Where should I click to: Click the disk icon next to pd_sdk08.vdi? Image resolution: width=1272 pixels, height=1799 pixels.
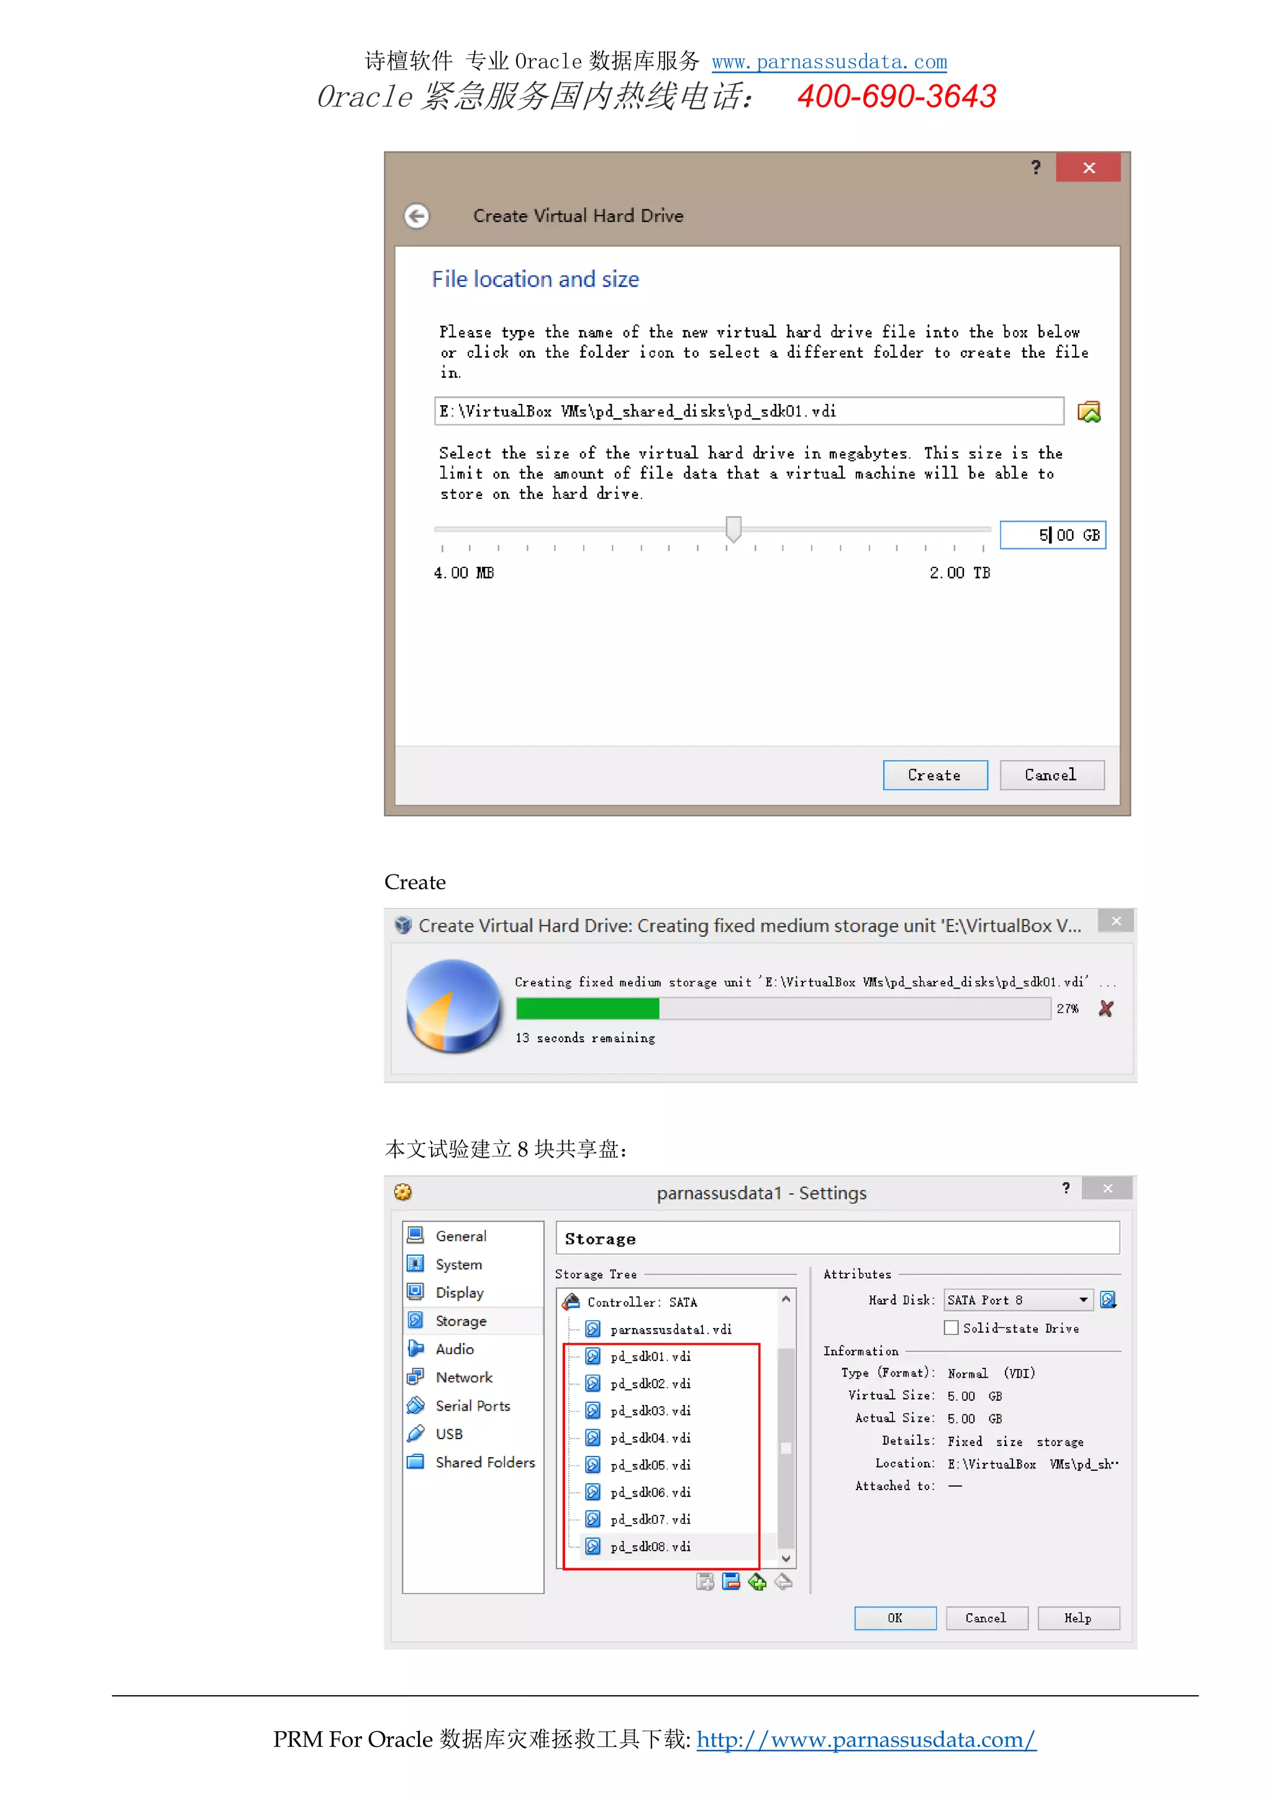(593, 1546)
